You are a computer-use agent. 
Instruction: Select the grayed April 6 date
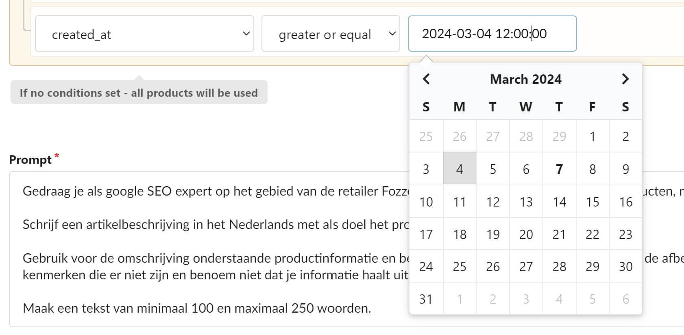tap(625, 299)
